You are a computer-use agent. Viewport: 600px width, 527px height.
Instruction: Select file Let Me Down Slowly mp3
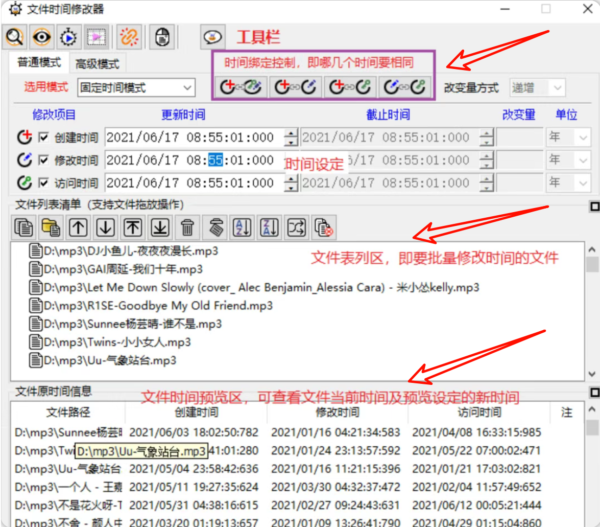(x=254, y=287)
